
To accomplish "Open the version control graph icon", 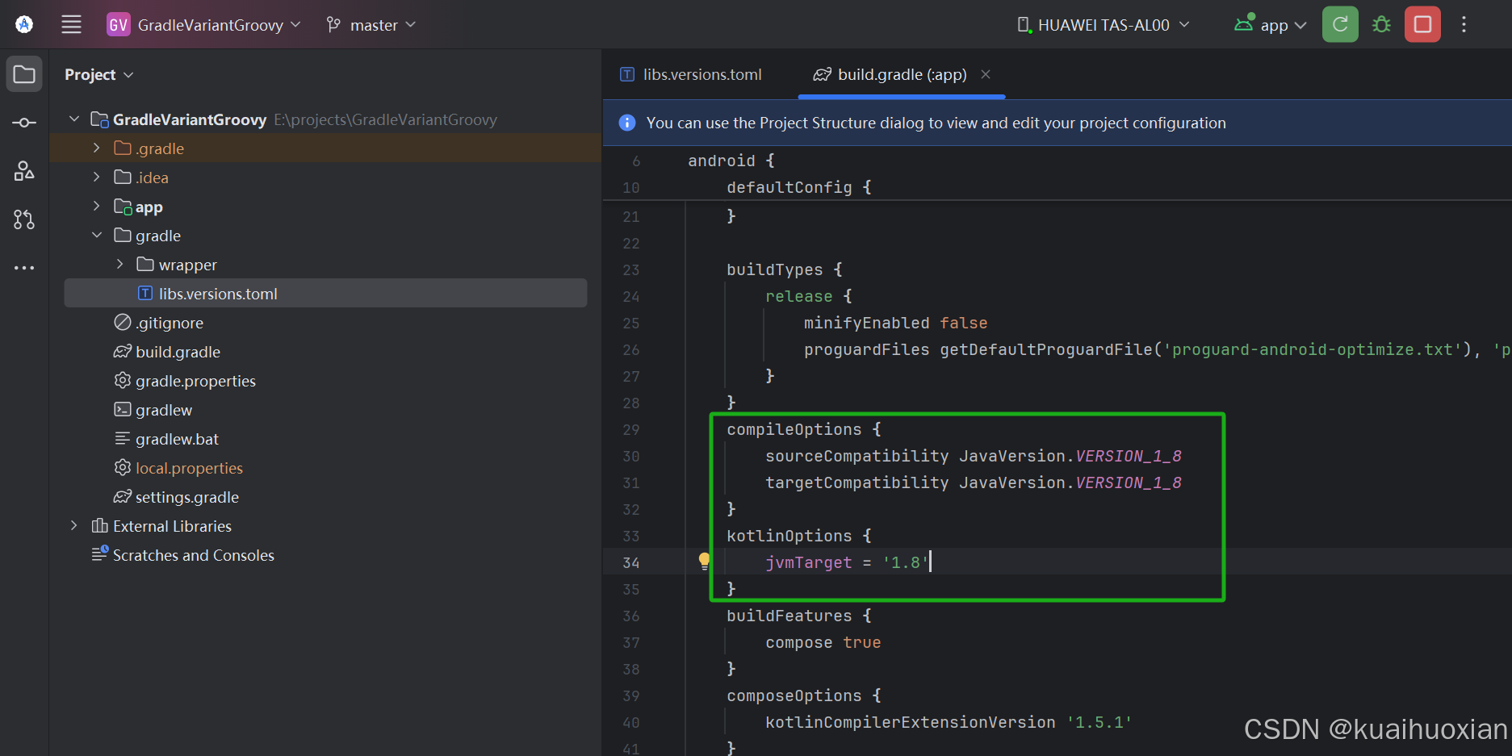I will click(x=23, y=219).
